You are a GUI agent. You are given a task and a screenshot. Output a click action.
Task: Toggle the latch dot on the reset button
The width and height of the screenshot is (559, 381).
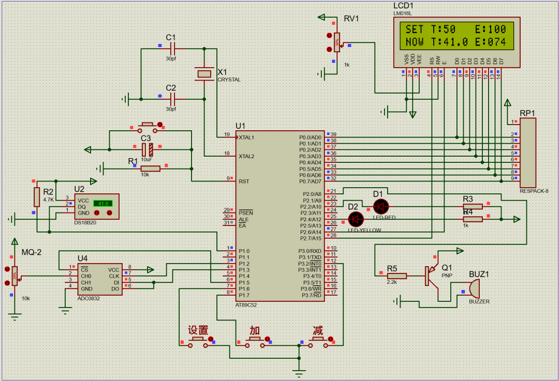click(x=160, y=125)
